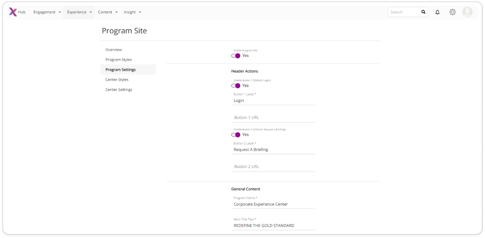
Task: Go to Center Styles section
Action: 117,80
